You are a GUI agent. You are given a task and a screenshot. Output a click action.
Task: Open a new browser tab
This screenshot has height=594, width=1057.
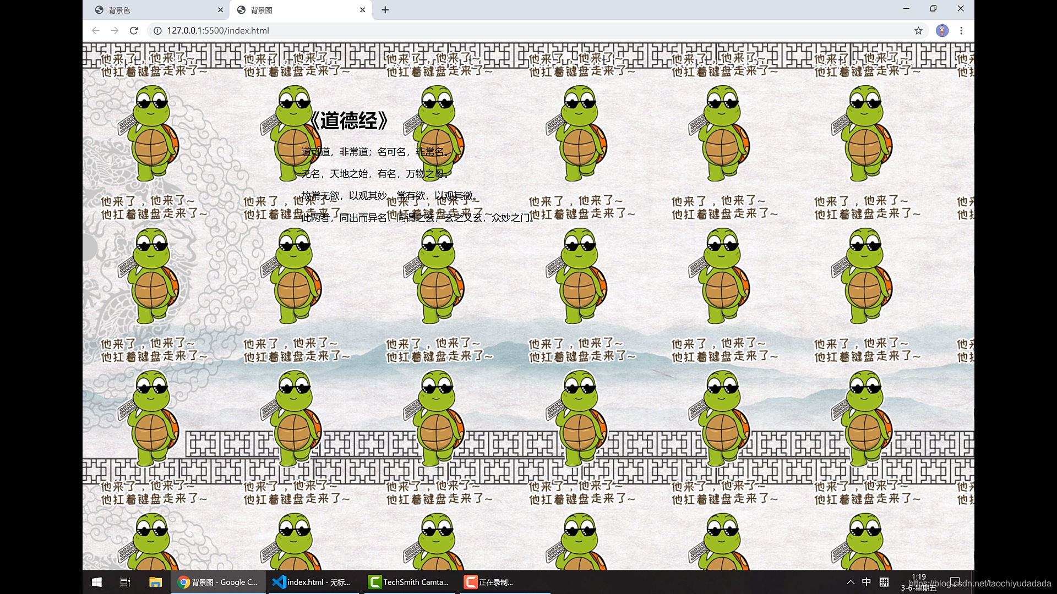coord(385,10)
